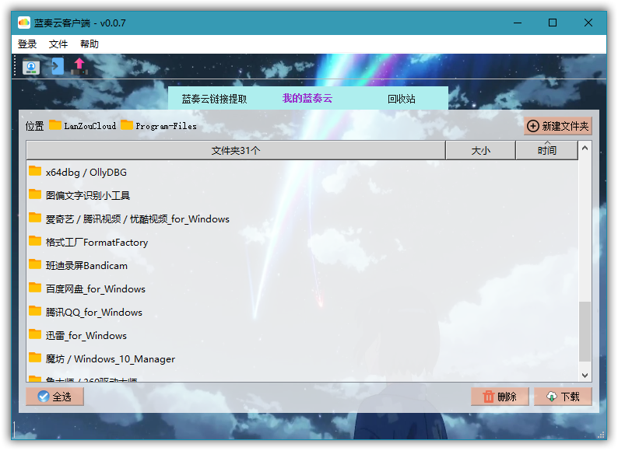Sort by 文件夹31个 column header
This screenshot has width=618, height=451.
[236, 151]
